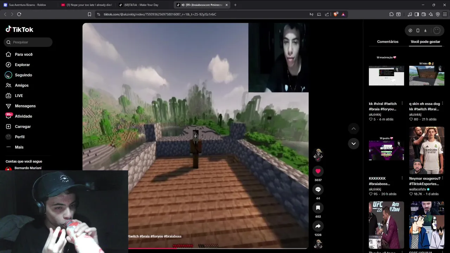The width and height of the screenshot is (450, 253).
Task: Open Mensagens in the sidebar
Action: click(25, 106)
